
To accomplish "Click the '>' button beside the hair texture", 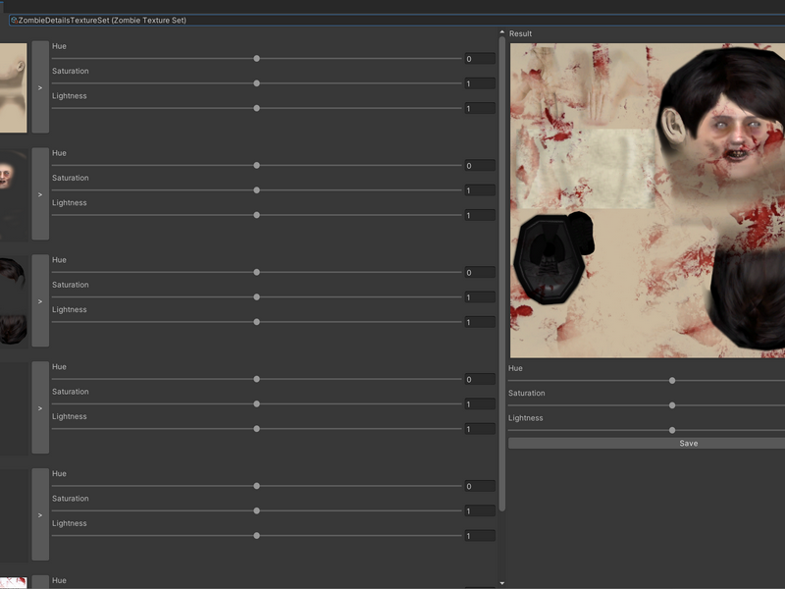I will pos(40,300).
